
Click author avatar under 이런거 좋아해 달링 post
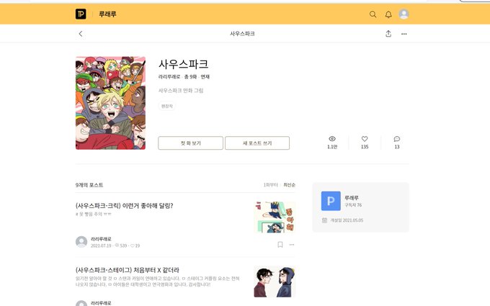coord(81,242)
